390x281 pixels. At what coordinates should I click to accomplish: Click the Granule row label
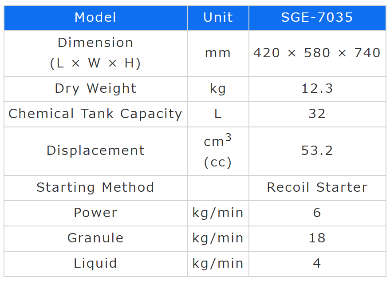click(x=95, y=238)
